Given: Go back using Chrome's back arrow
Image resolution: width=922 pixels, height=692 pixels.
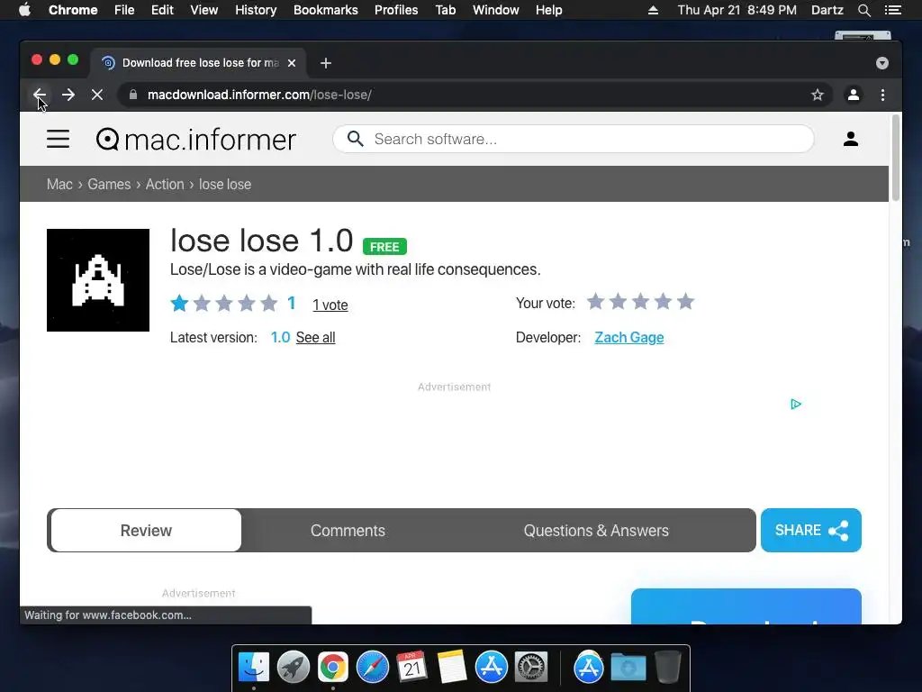Looking at the screenshot, I should 40,95.
